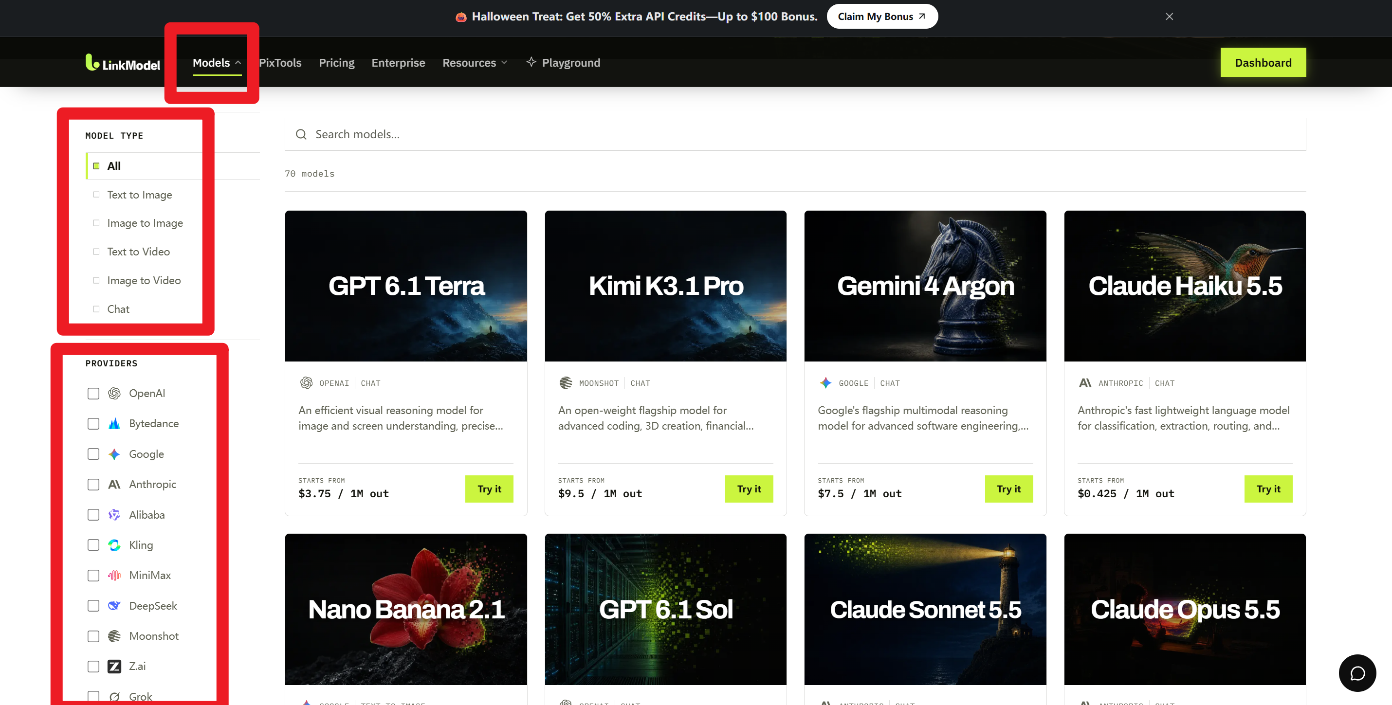Click the Anthropic provider logo in sidebar
The height and width of the screenshot is (705, 1392).
coord(114,485)
